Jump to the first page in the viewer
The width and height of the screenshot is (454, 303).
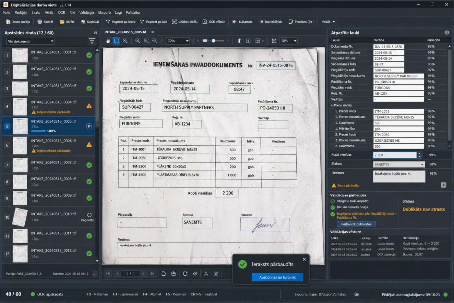pos(108,273)
